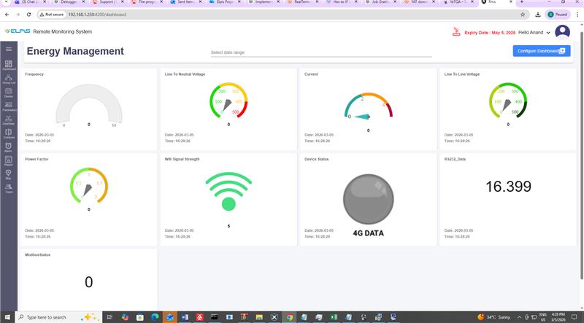Viewport: 584px width, 323px height.
Task: Toggle the hamburger sidebar menu
Action: (x=8, y=49)
